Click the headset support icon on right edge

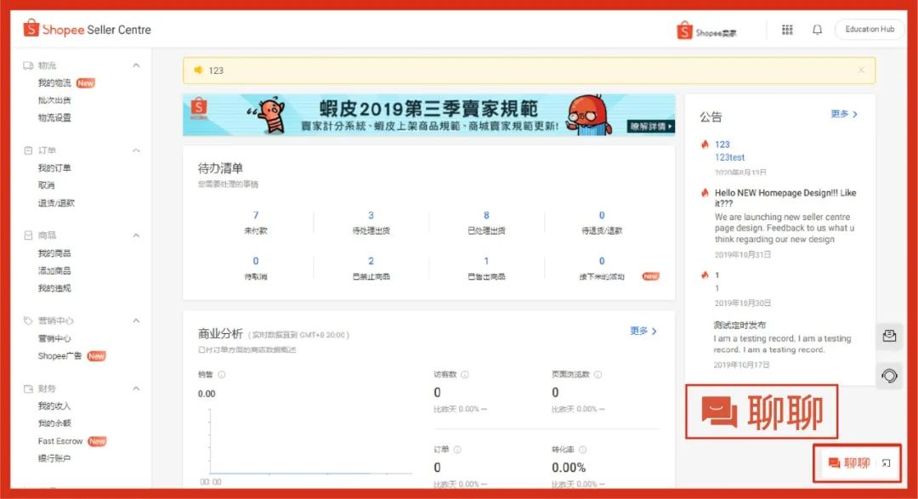point(889,375)
